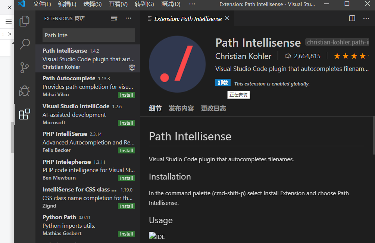Open the Debug view in activity bar
This screenshot has width=375, height=243.
pyautogui.click(x=24, y=91)
